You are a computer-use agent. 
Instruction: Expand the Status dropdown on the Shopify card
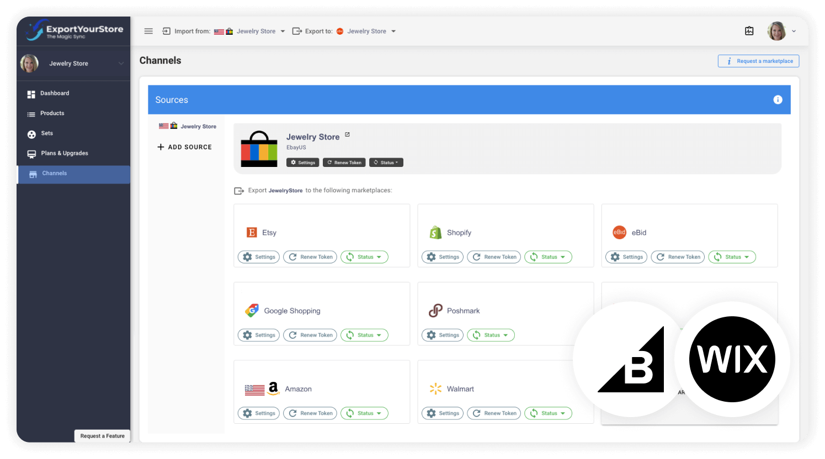pyautogui.click(x=548, y=257)
